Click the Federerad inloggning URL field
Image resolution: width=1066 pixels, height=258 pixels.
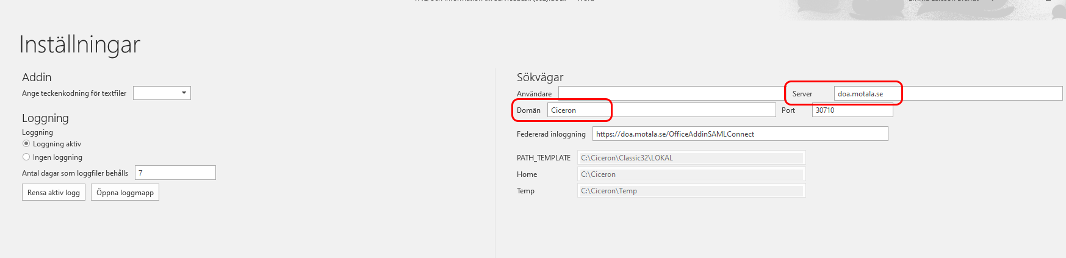coord(740,134)
